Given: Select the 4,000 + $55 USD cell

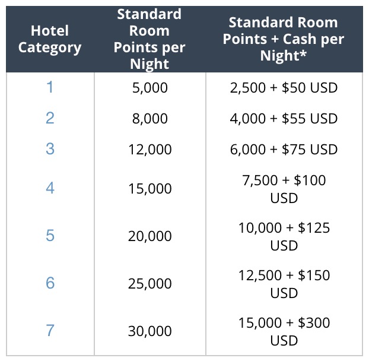Looking at the screenshot, I should tap(284, 119).
